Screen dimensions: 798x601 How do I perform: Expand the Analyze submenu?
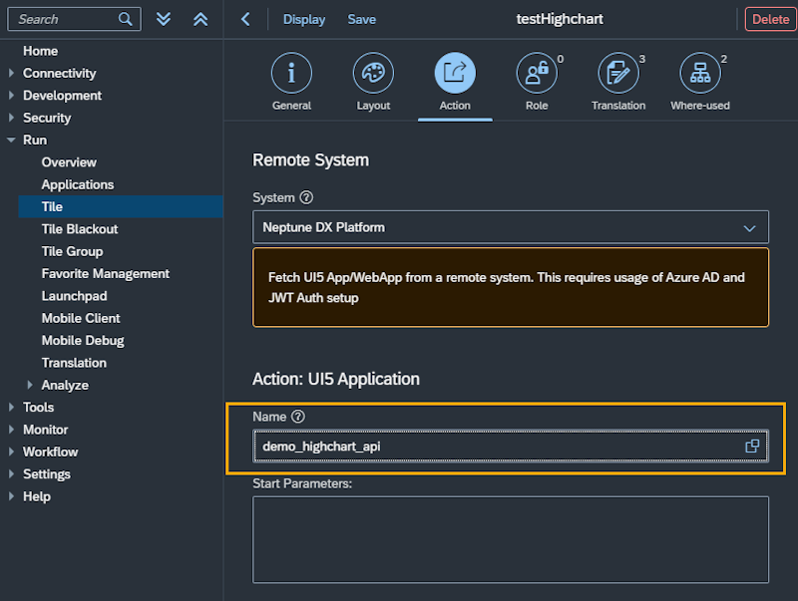coord(30,385)
